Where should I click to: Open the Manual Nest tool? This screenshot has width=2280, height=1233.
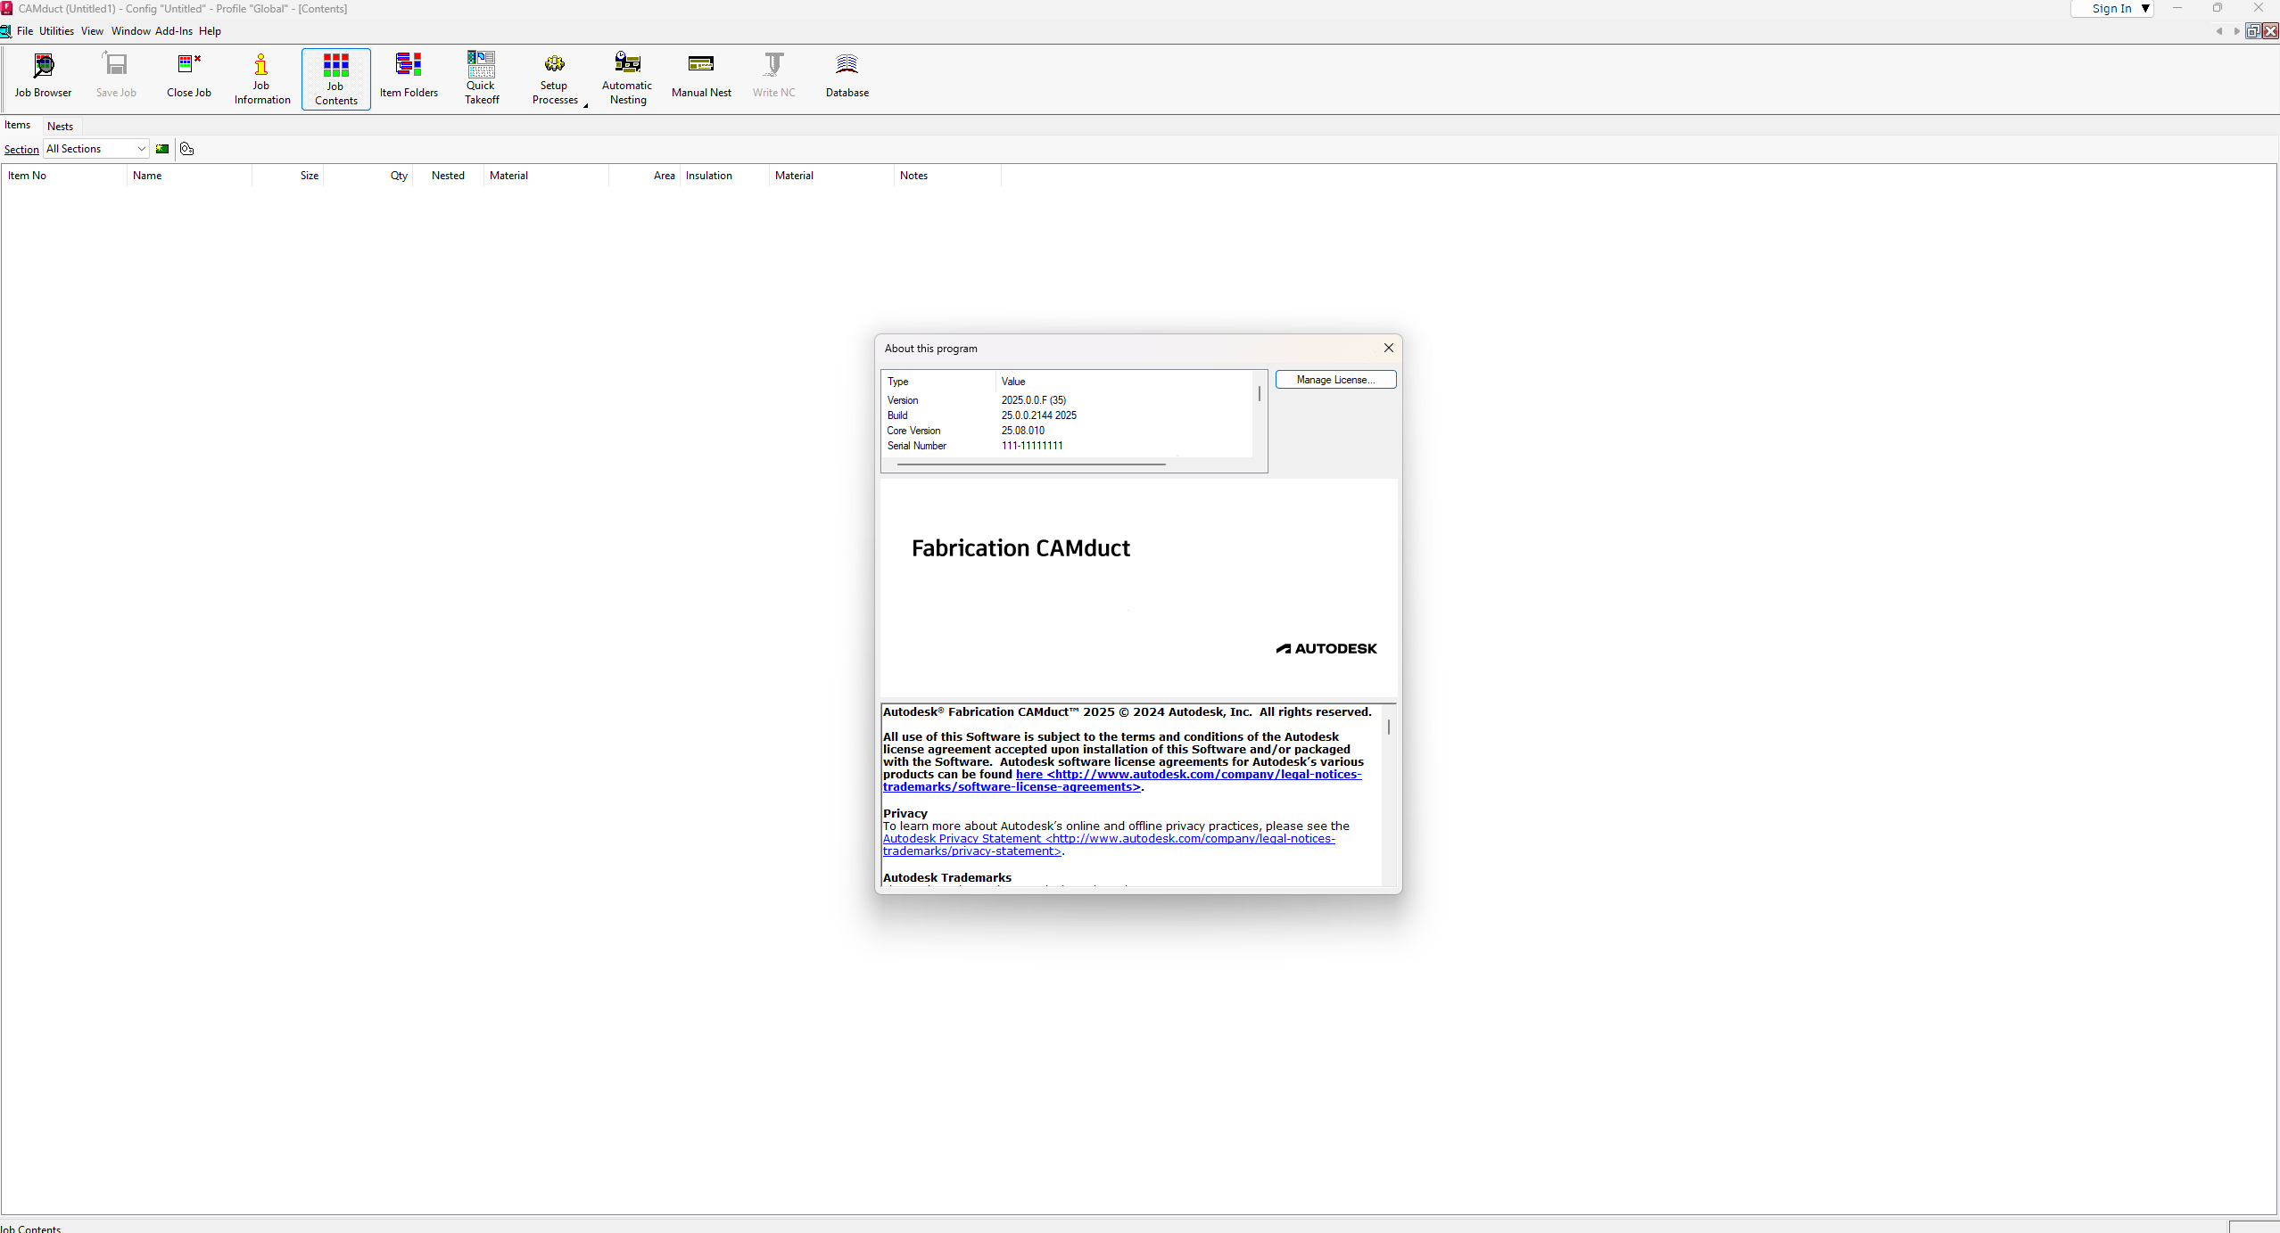[x=701, y=76]
